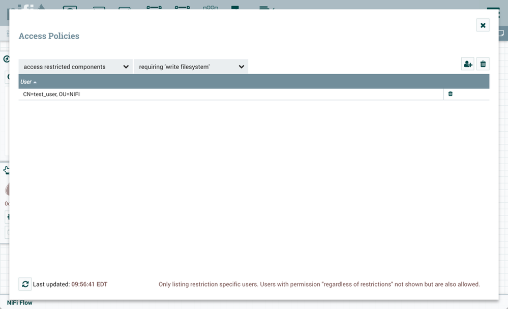Refresh the access policies listing

25,284
